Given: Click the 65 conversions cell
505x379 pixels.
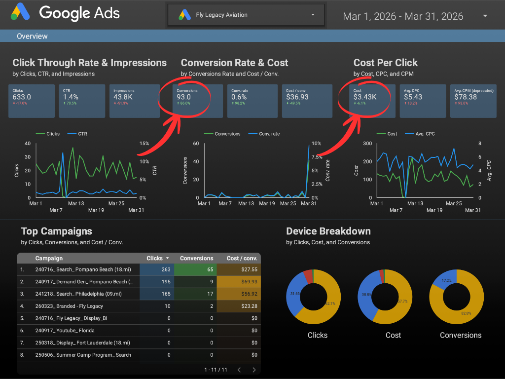Looking at the screenshot, I should [x=195, y=269].
